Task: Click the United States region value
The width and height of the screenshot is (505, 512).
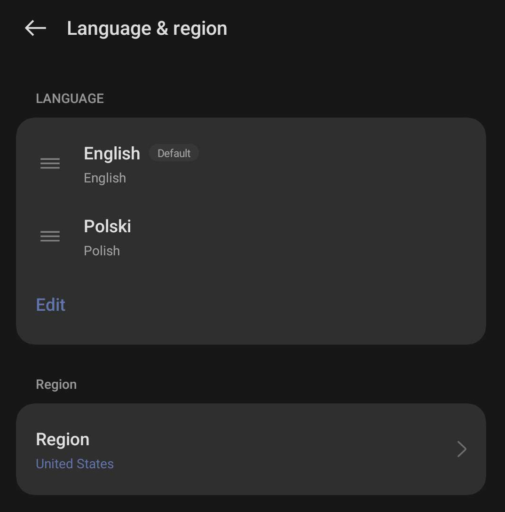Action: [x=75, y=464]
